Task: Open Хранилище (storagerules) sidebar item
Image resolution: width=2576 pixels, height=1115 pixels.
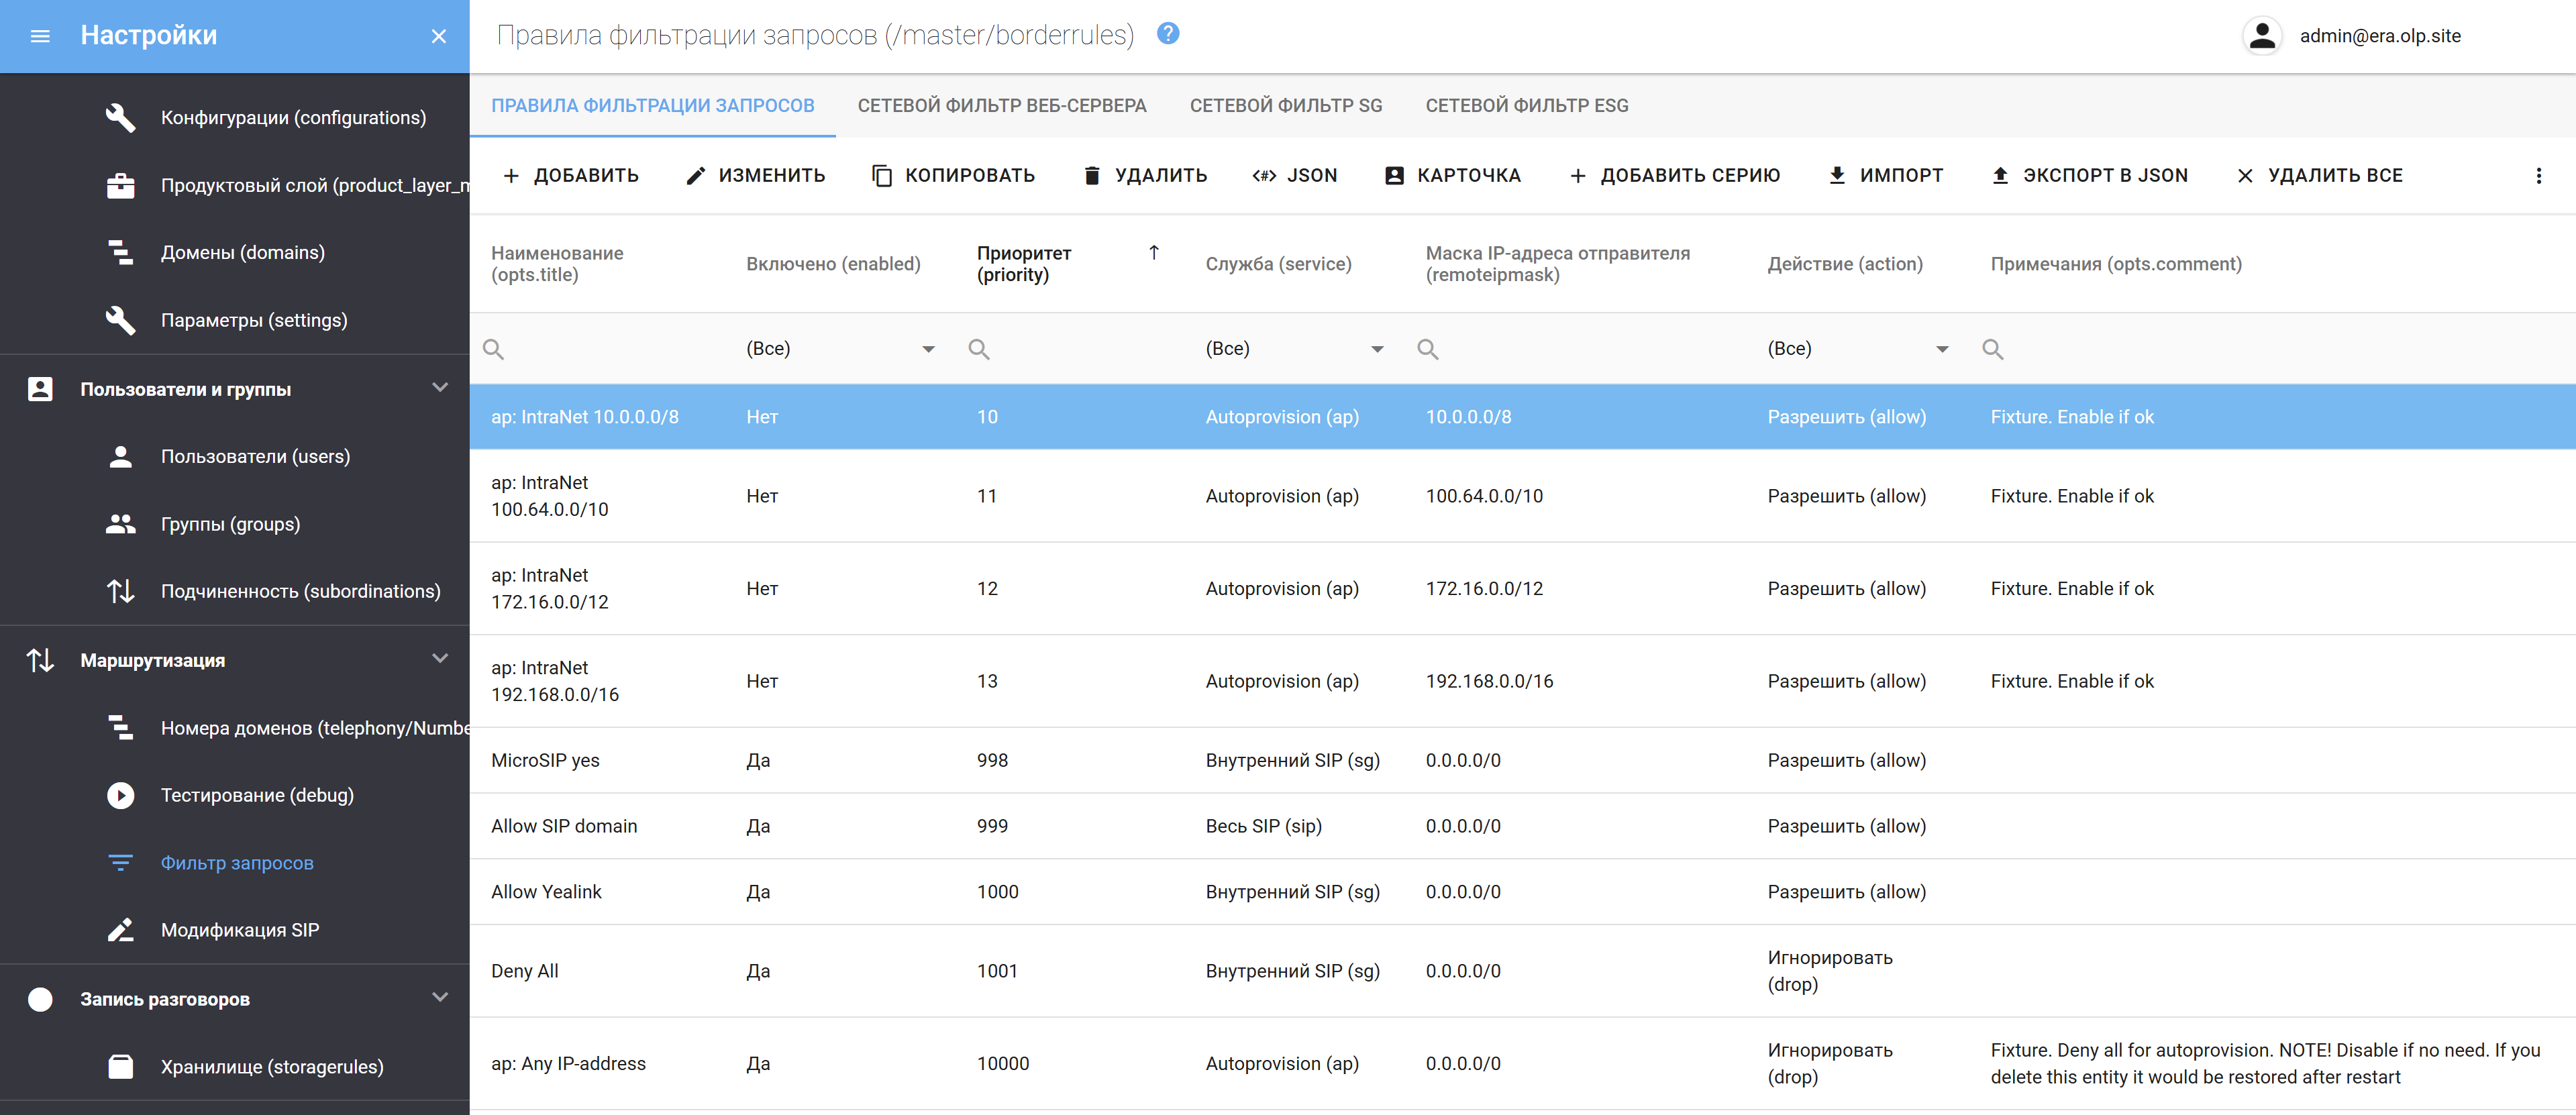Action: [271, 1066]
